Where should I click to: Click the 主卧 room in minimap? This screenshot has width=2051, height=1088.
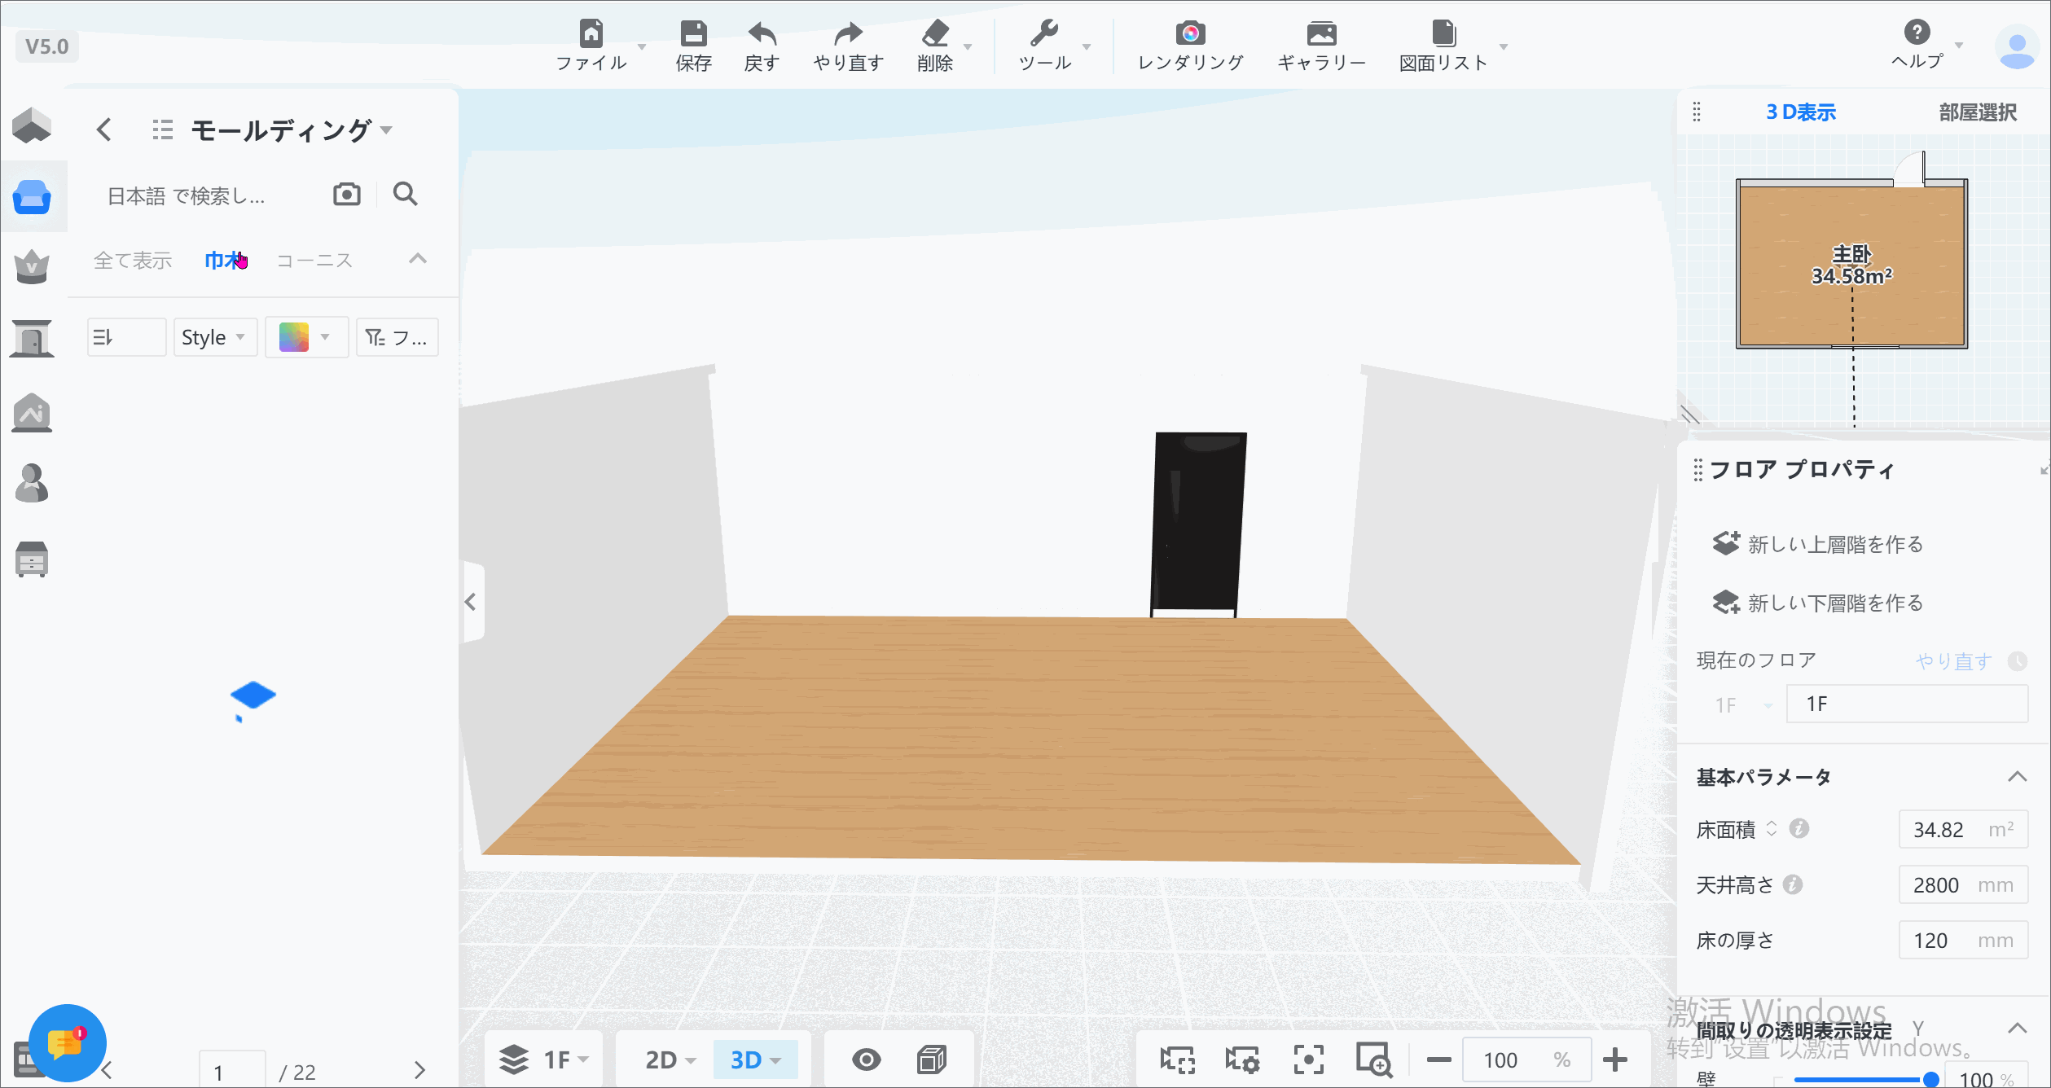(1851, 265)
